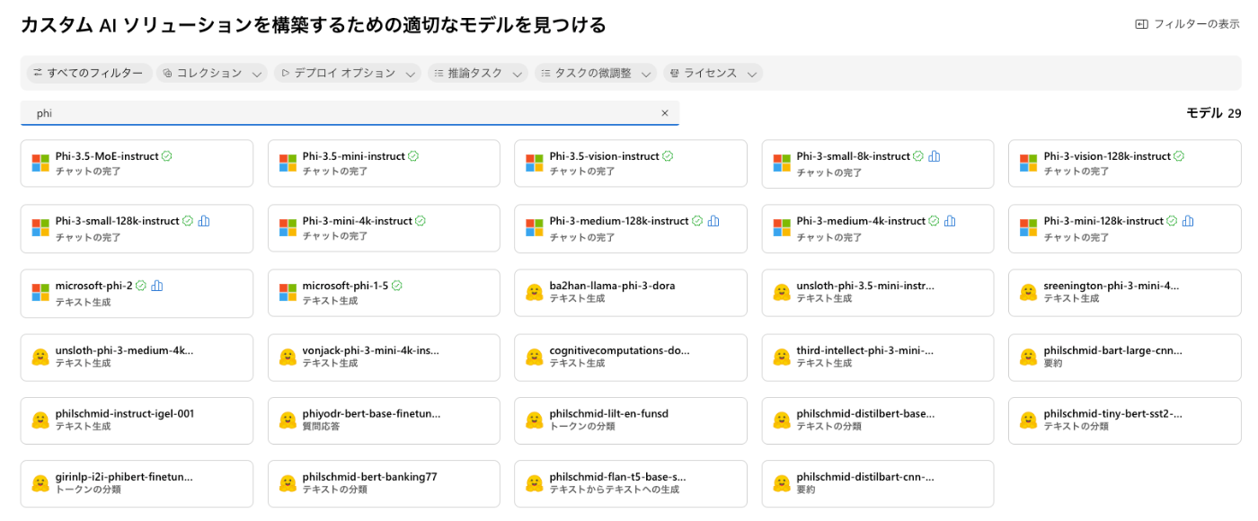Click the Microsoft logo on microsoft-phi-2 card
This screenshot has height=521, width=1258.
[x=40, y=293]
